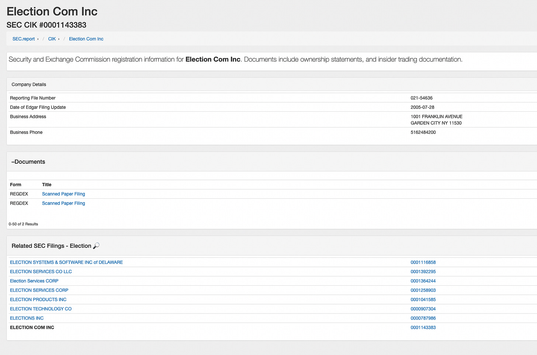This screenshot has width=537, height=355.
Task: Click REGDEX in the first document row
Action: point(19,194)
